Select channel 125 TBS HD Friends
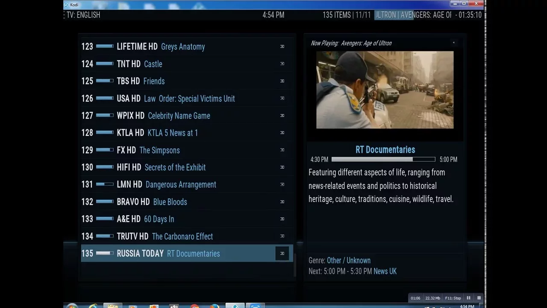This screenshot has width=547, height=308. click(187, 81)
